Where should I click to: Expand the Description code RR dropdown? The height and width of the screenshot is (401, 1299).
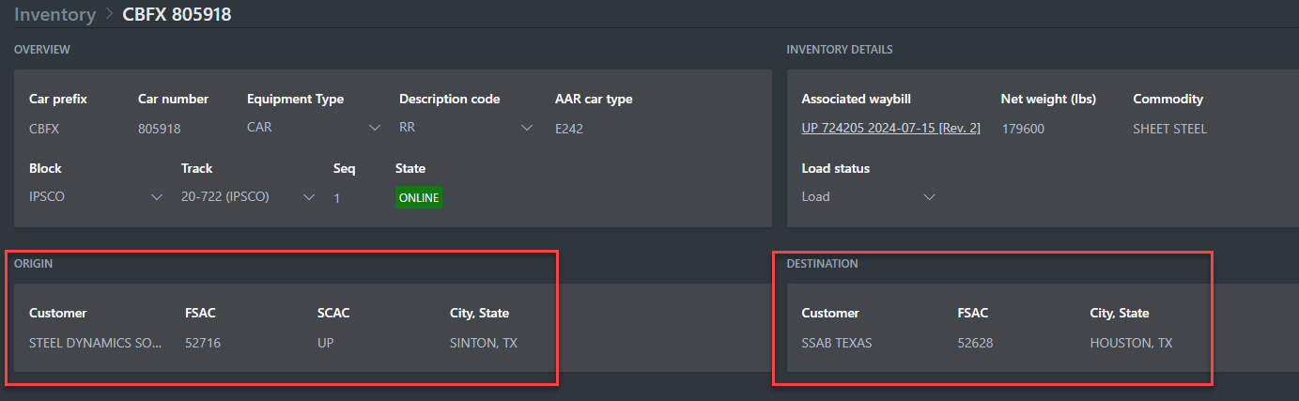click(466, 128)
